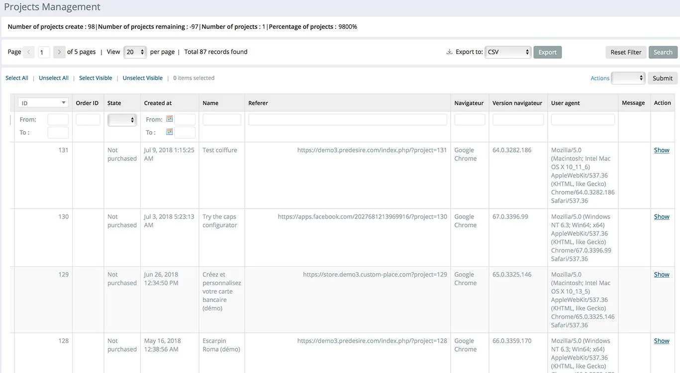Show project 129 details
This screenshot has height=373, width=680.
(662, 274)
